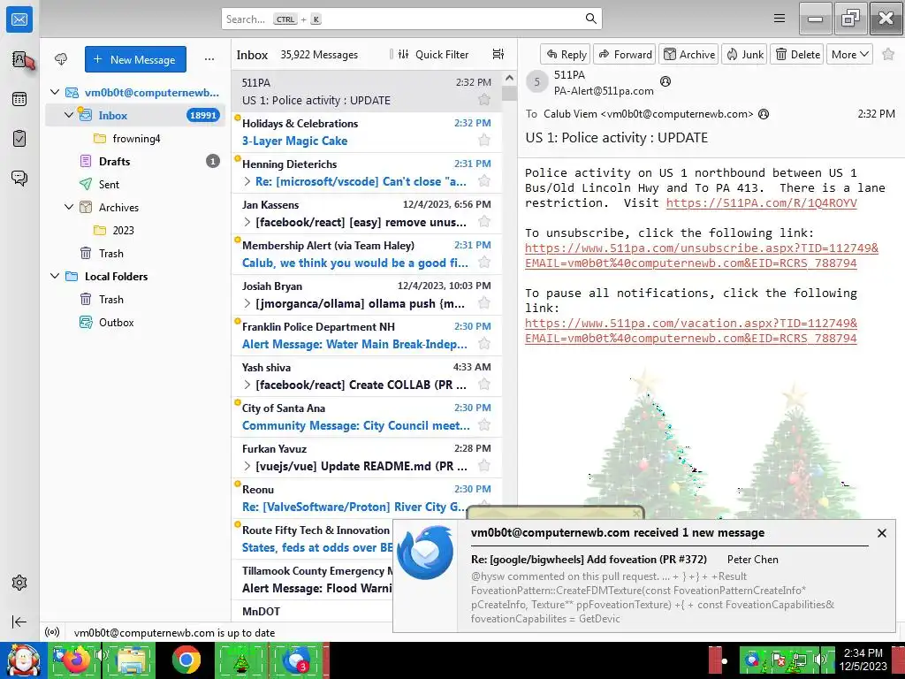Reply to the message
Viewport: 905px width, 679px height.
[566, 54]
